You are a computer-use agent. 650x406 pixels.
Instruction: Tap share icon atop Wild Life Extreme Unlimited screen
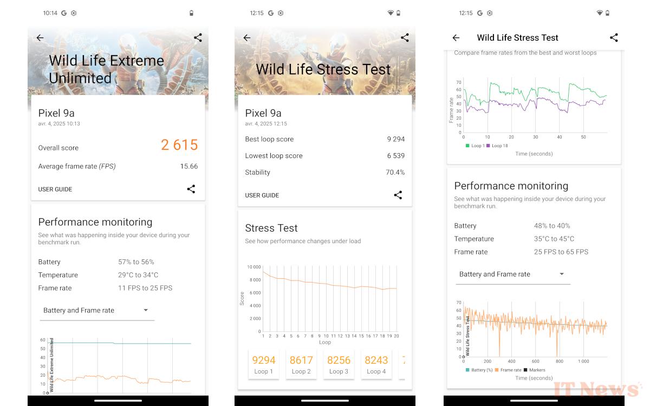pyautogui.click(x=198, y=38)
